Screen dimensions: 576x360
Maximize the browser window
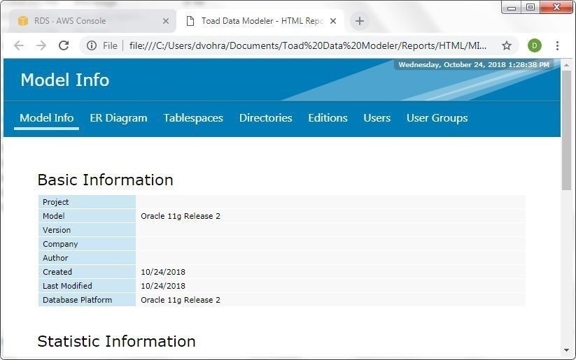530,7
